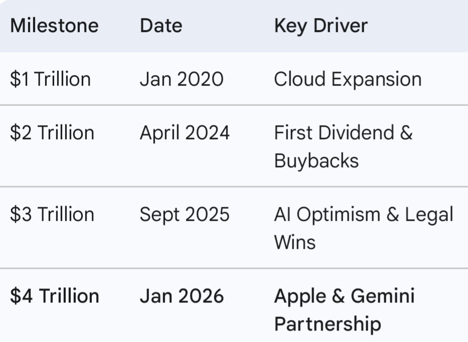Click the $2 Trillion milestone cell
Screen dimensions: 468x342
52,133
